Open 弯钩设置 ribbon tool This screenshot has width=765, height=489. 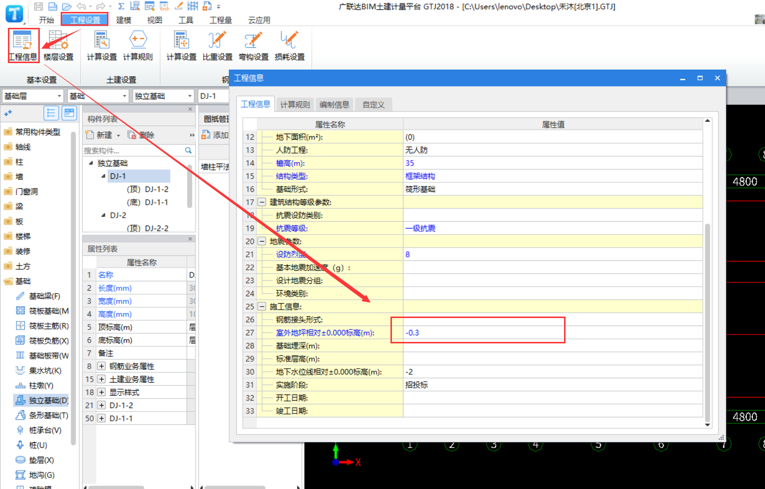point(253,45)
